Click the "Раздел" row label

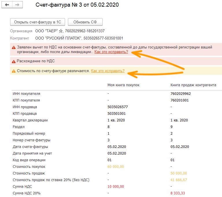coord(18,127)
